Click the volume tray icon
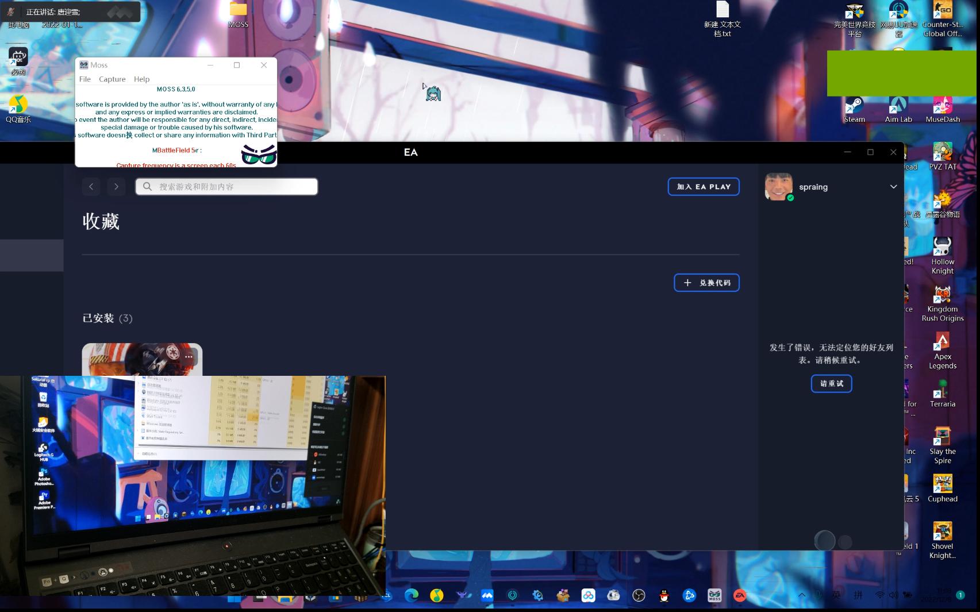980x612 pixels. (x=894, y=595)
